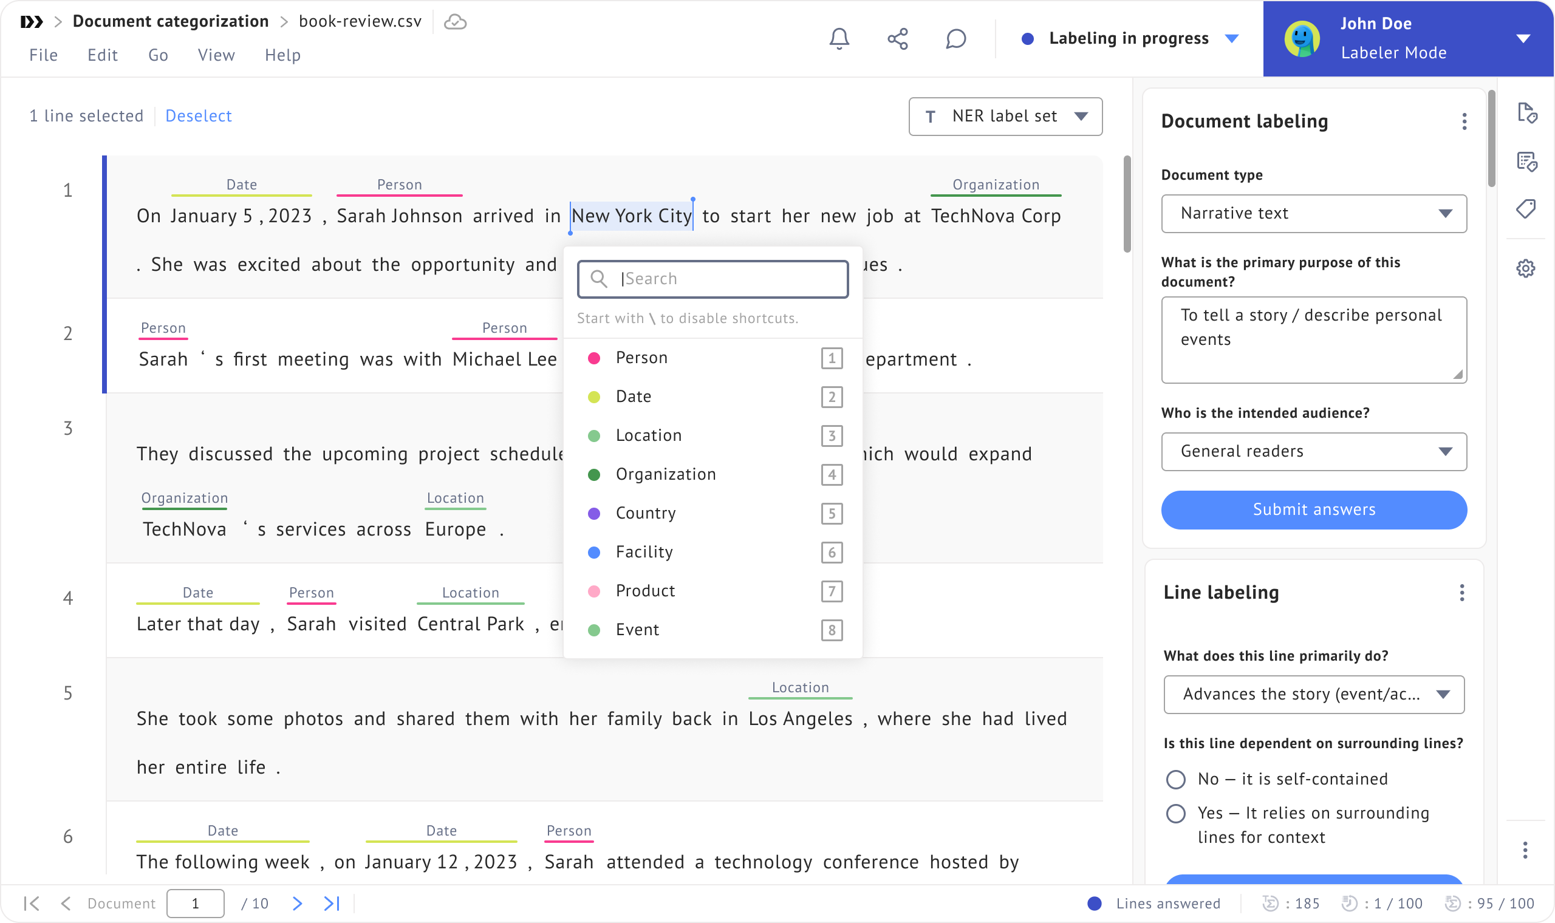1555x923 pixels.
Task: Click the notifications bell icon
Action: (839, 39)
